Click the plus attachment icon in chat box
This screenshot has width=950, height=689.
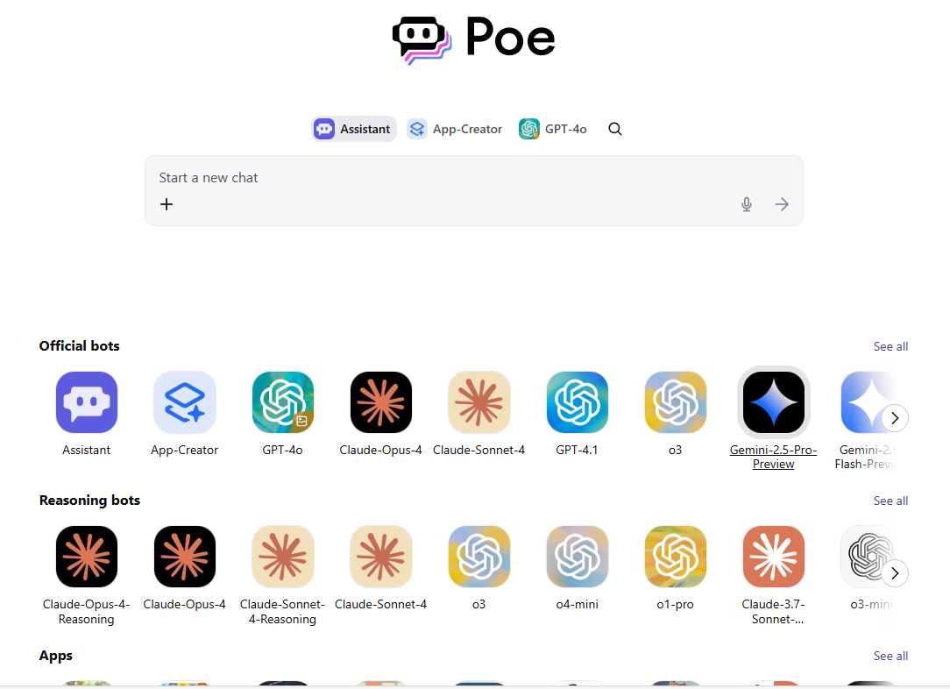click(x=167, y=204)
